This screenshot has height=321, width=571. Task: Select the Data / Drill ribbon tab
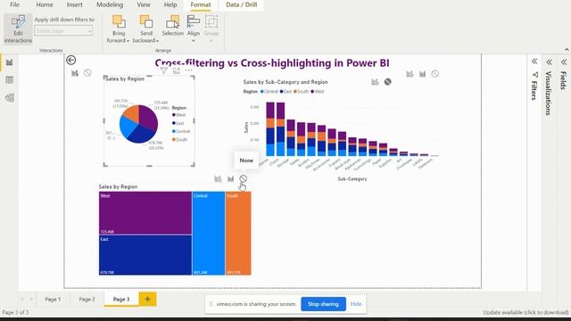(x=242, y=5)
